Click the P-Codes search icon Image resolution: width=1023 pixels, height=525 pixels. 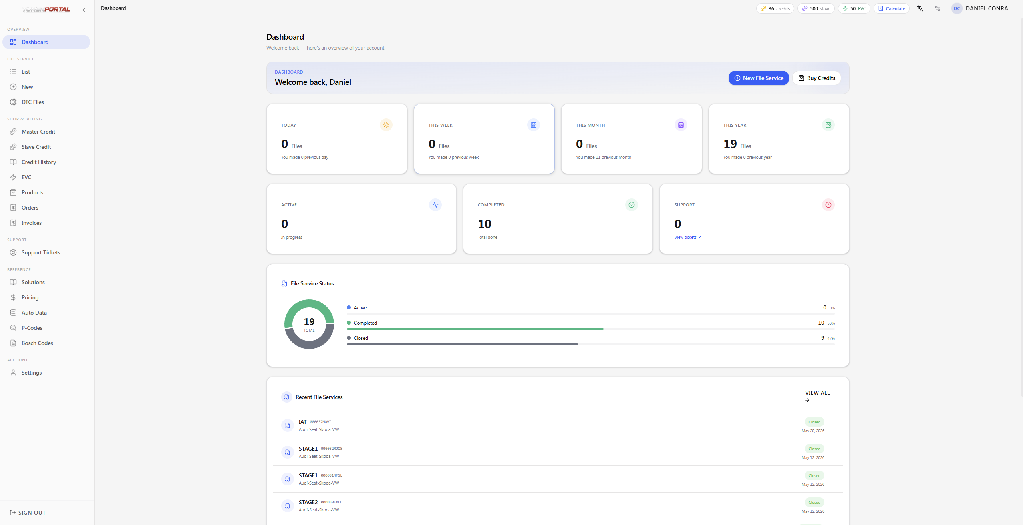click(x=13, y=328)
